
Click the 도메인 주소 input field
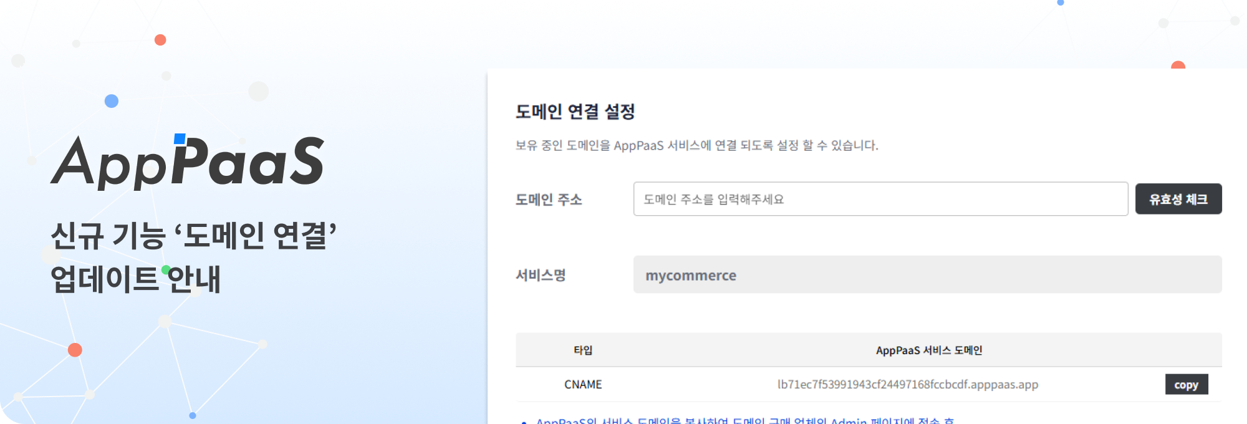tap(880, 199)
